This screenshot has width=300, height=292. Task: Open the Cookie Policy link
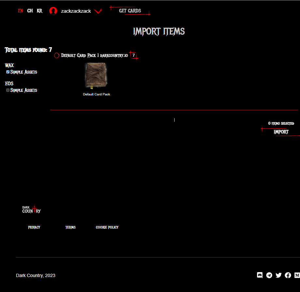(x=107, y=227)
